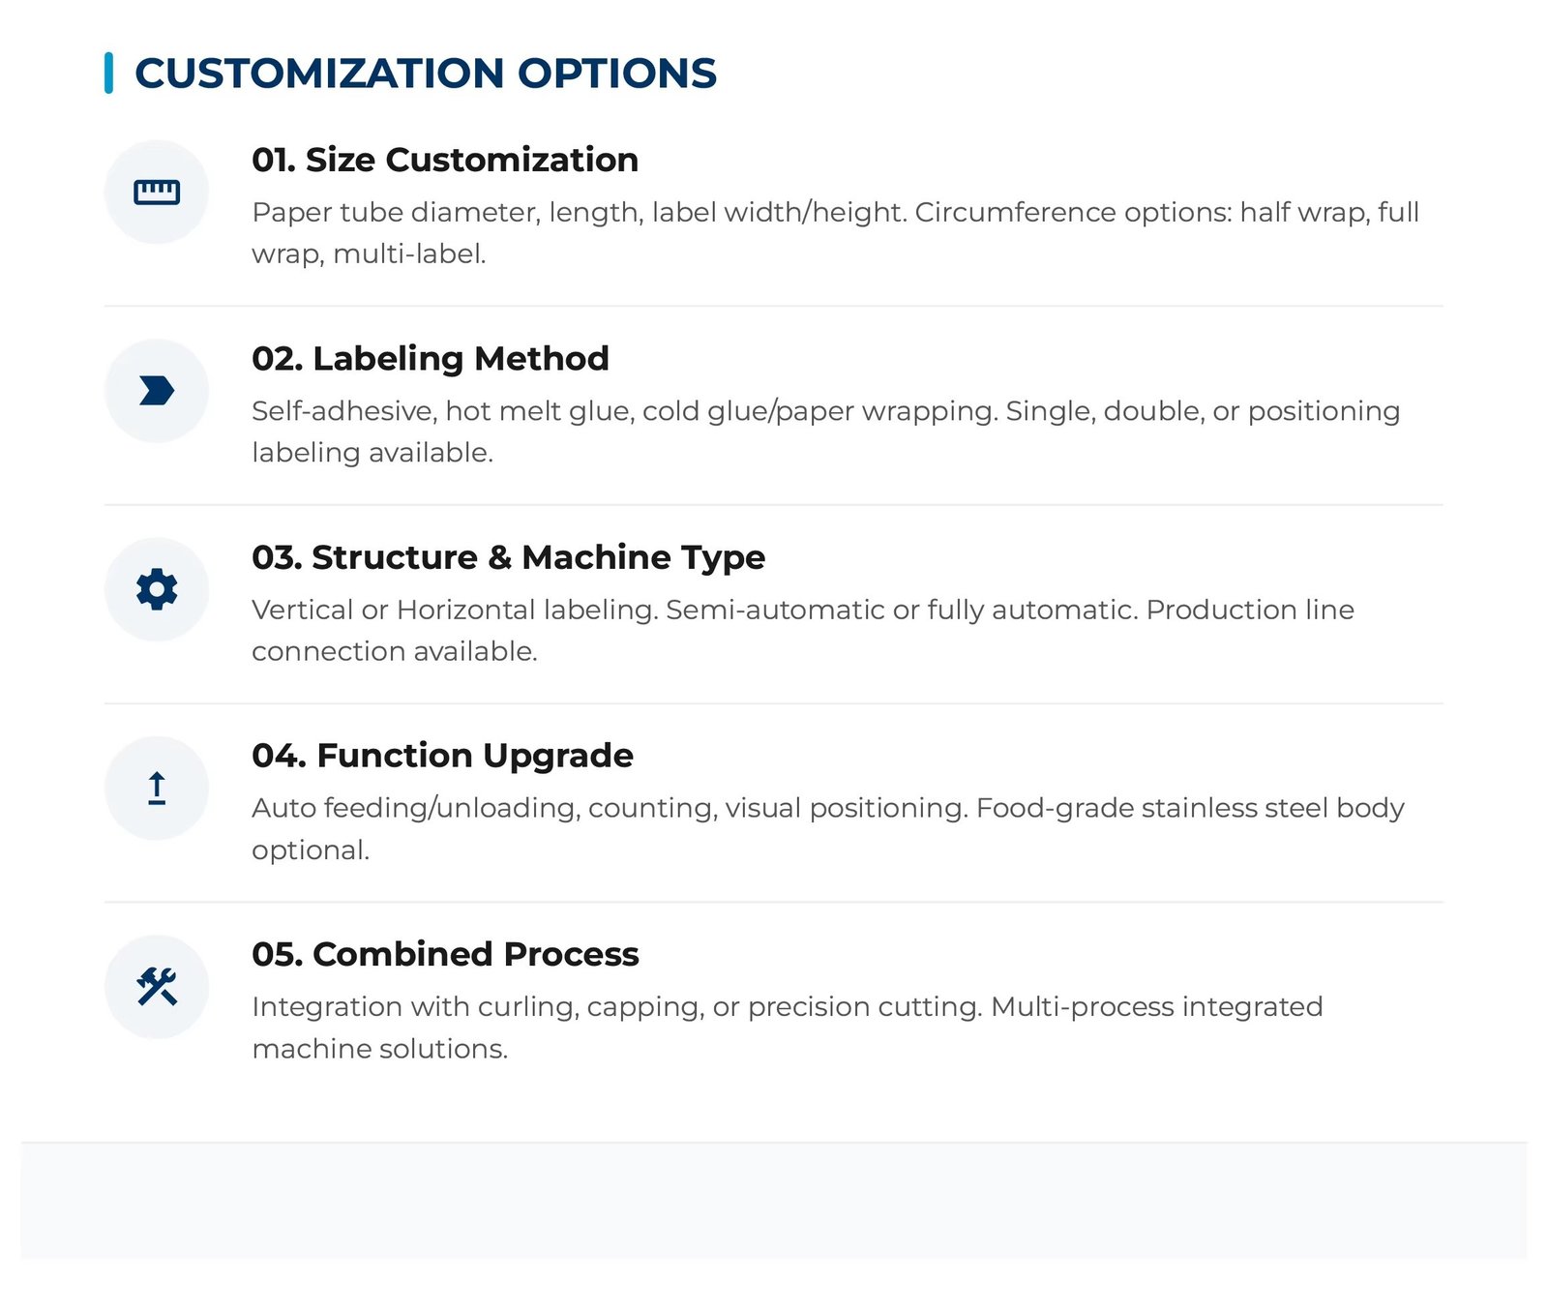Image resolution: width=1548 pixels, height=1311 pixels.
Task: Click the upload arrow icon for Function Upgrade
Action: [x=157, y=789]
